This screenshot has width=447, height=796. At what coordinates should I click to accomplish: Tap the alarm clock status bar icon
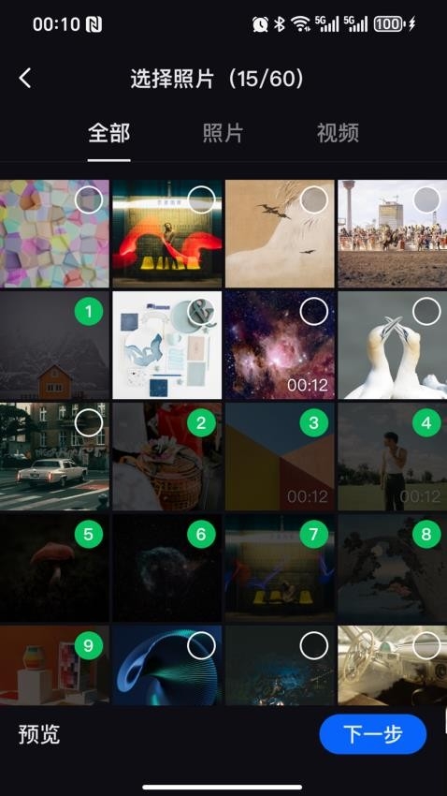[x=260, y=23]
